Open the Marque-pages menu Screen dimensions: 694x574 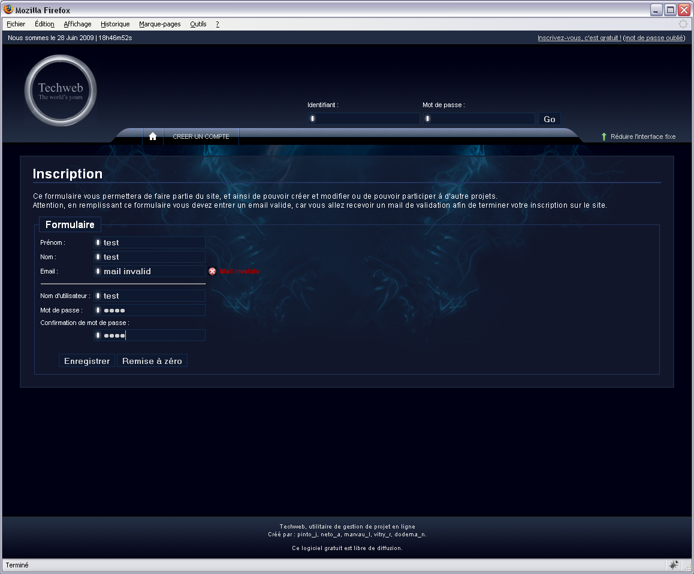pos(159,24)
